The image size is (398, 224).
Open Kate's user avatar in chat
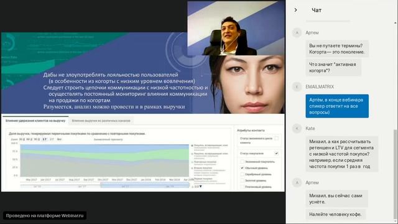pyautogui.click(x=297, y=129)
